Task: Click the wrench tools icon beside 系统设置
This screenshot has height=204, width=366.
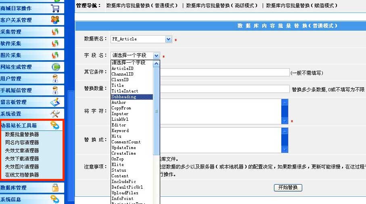Action: [x=55, y=114]
